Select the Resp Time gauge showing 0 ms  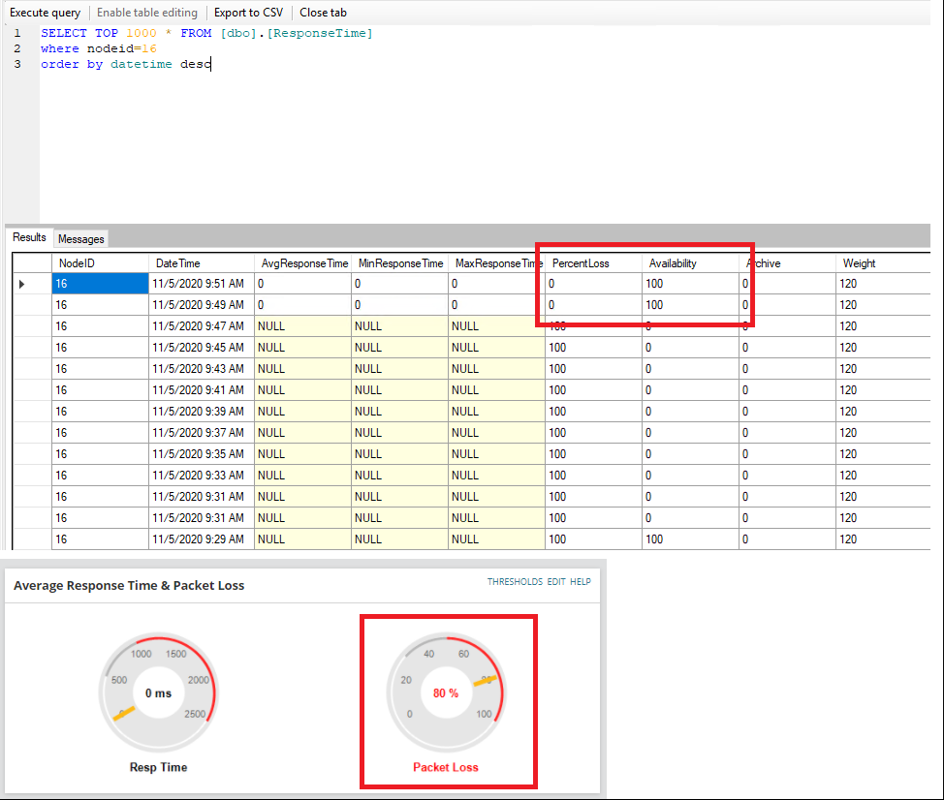(158, 692)
